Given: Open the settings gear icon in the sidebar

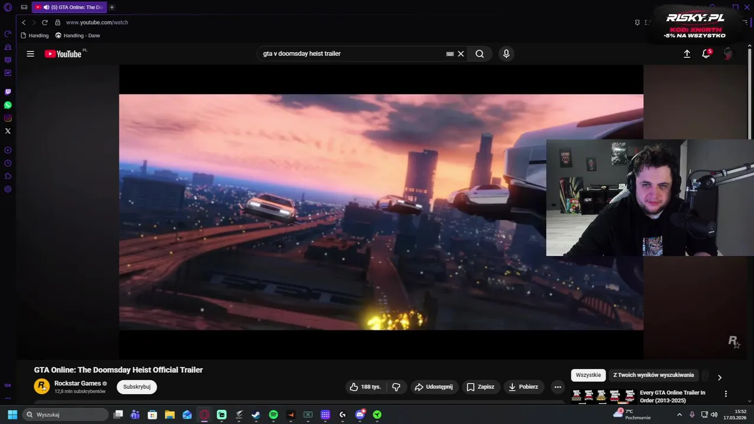Looking at the screenshot, I should (x=8, y=189).
